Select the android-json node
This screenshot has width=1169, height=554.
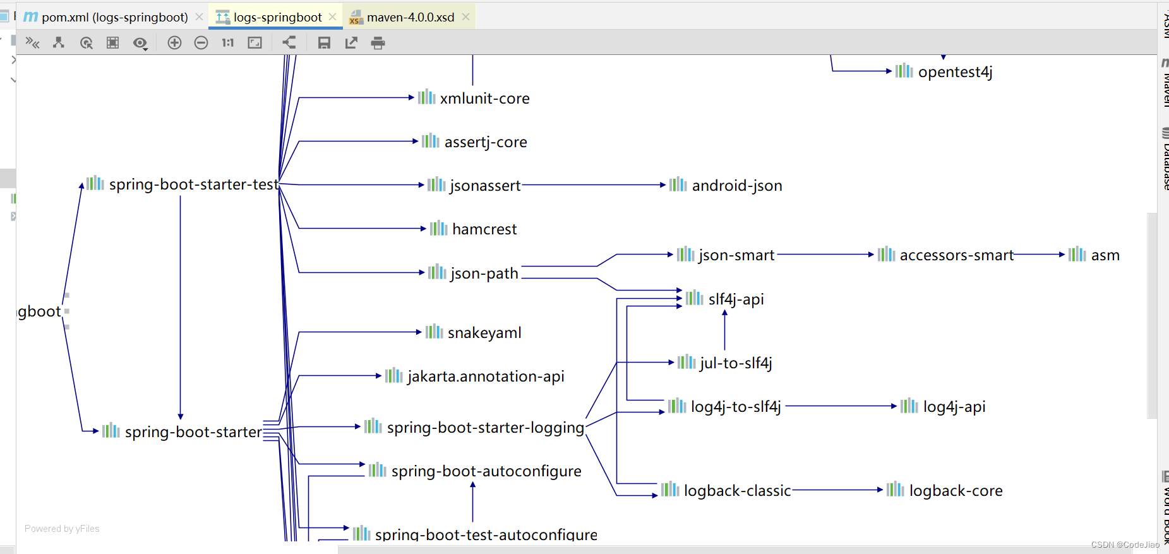coord(726,185)
